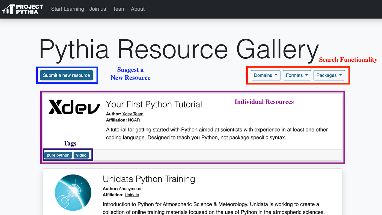Screen dimensions: 382x215
Task: Click the Join us! navigation link
Action: coord(98,9)
